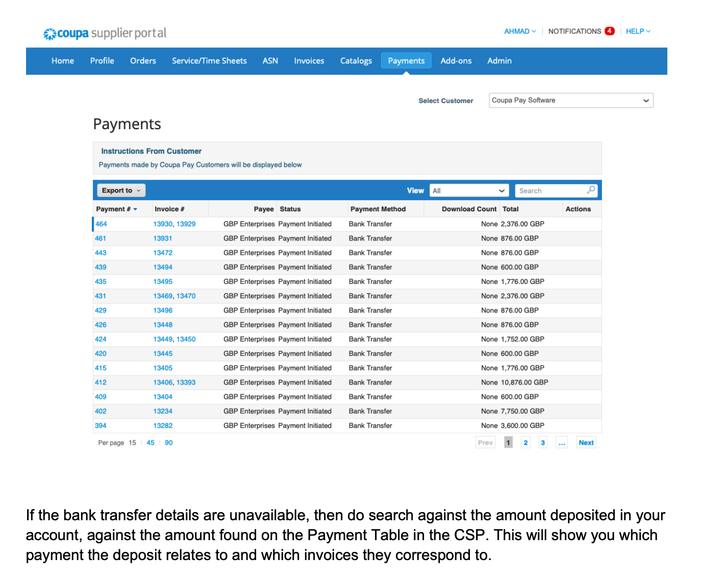Go to page 3
Image resolution: width=701 pixels, height=581 pixels.
(x=543, y=443)
